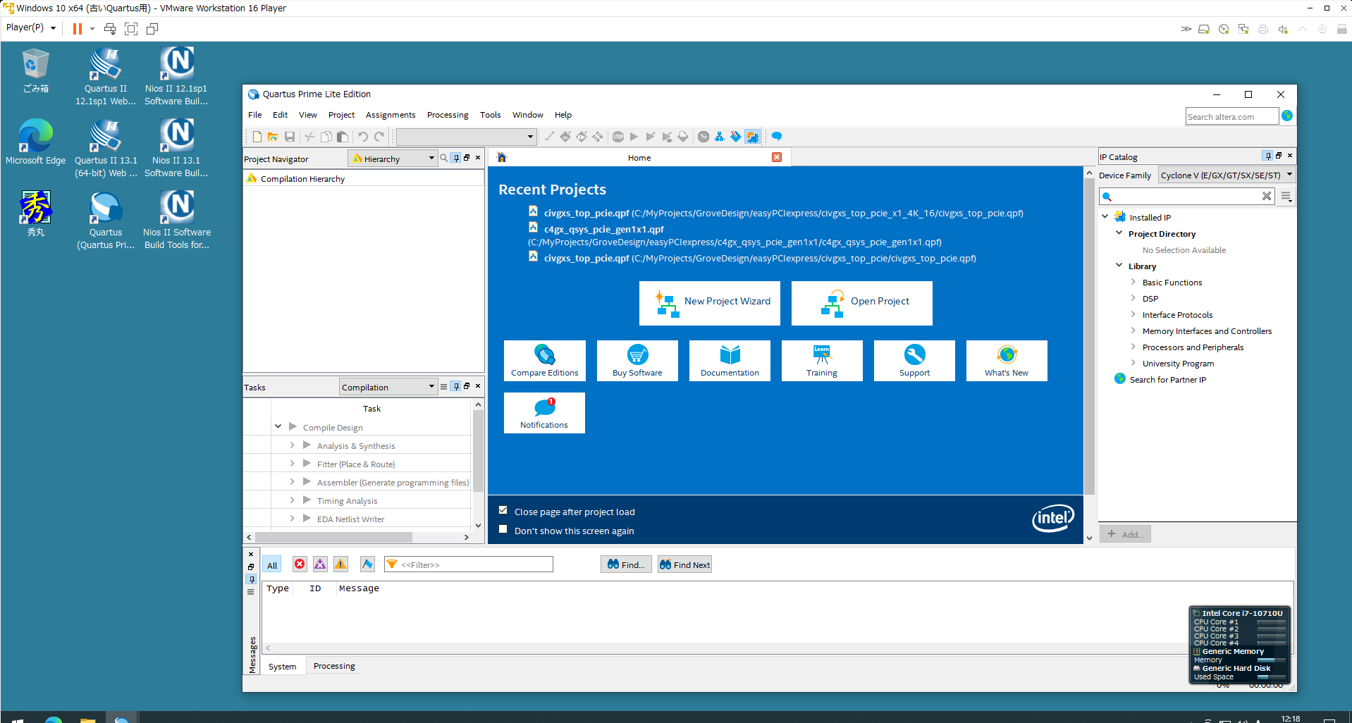Screen dimensions: 1352x723
Task: Click the blue flag message filter icon
Action: (x=367, y=564)
